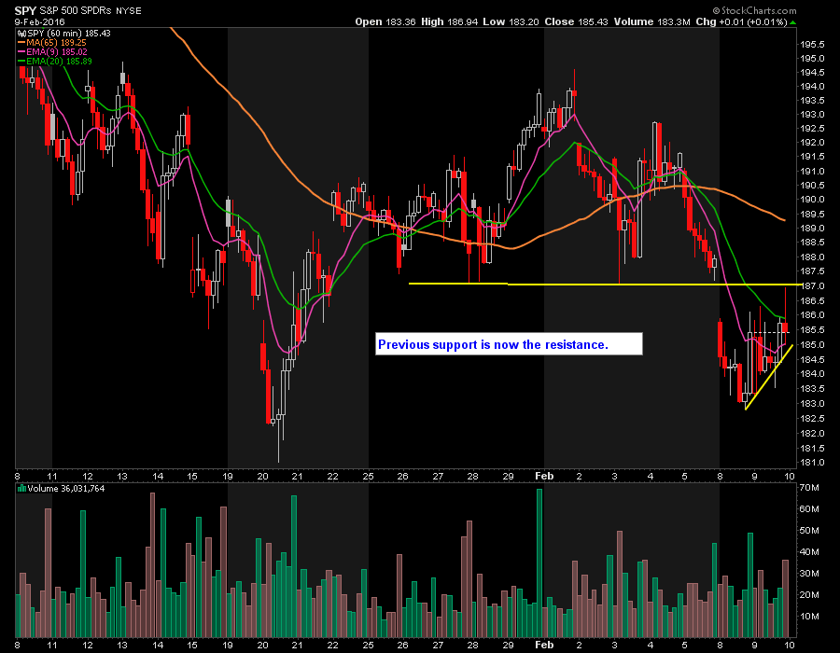Click the Feb label on the volume chart date axis
The width and height of the screenshot is (840, 653).
544,645
